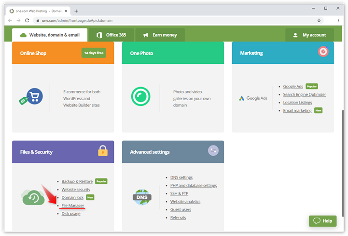The image size is (348, 236).
Task: Close the one.com Web hosting tab
Action: point(66,11)
